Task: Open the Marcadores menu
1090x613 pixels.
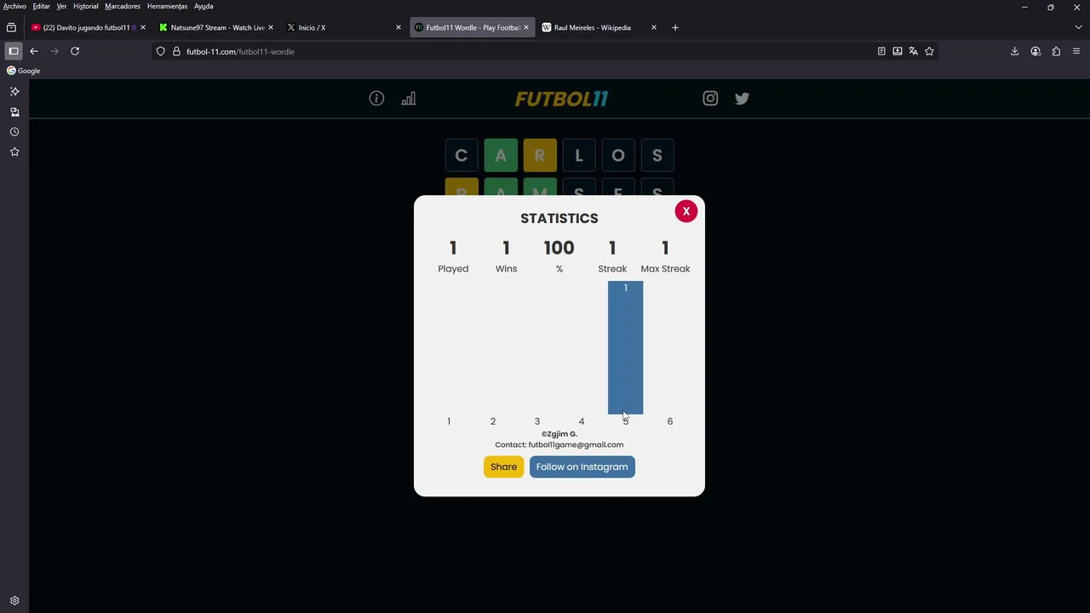Action: coord(123,6)
